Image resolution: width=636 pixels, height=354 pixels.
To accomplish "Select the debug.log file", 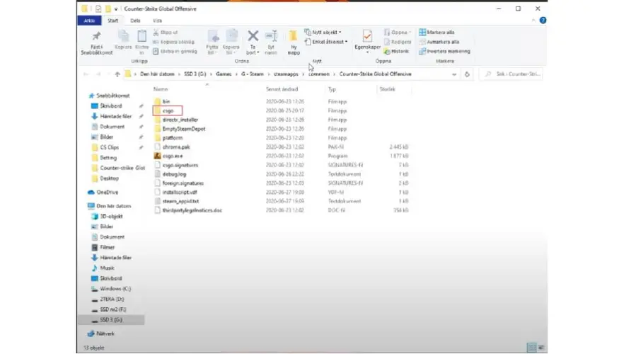I will click(x=170, y=174).
